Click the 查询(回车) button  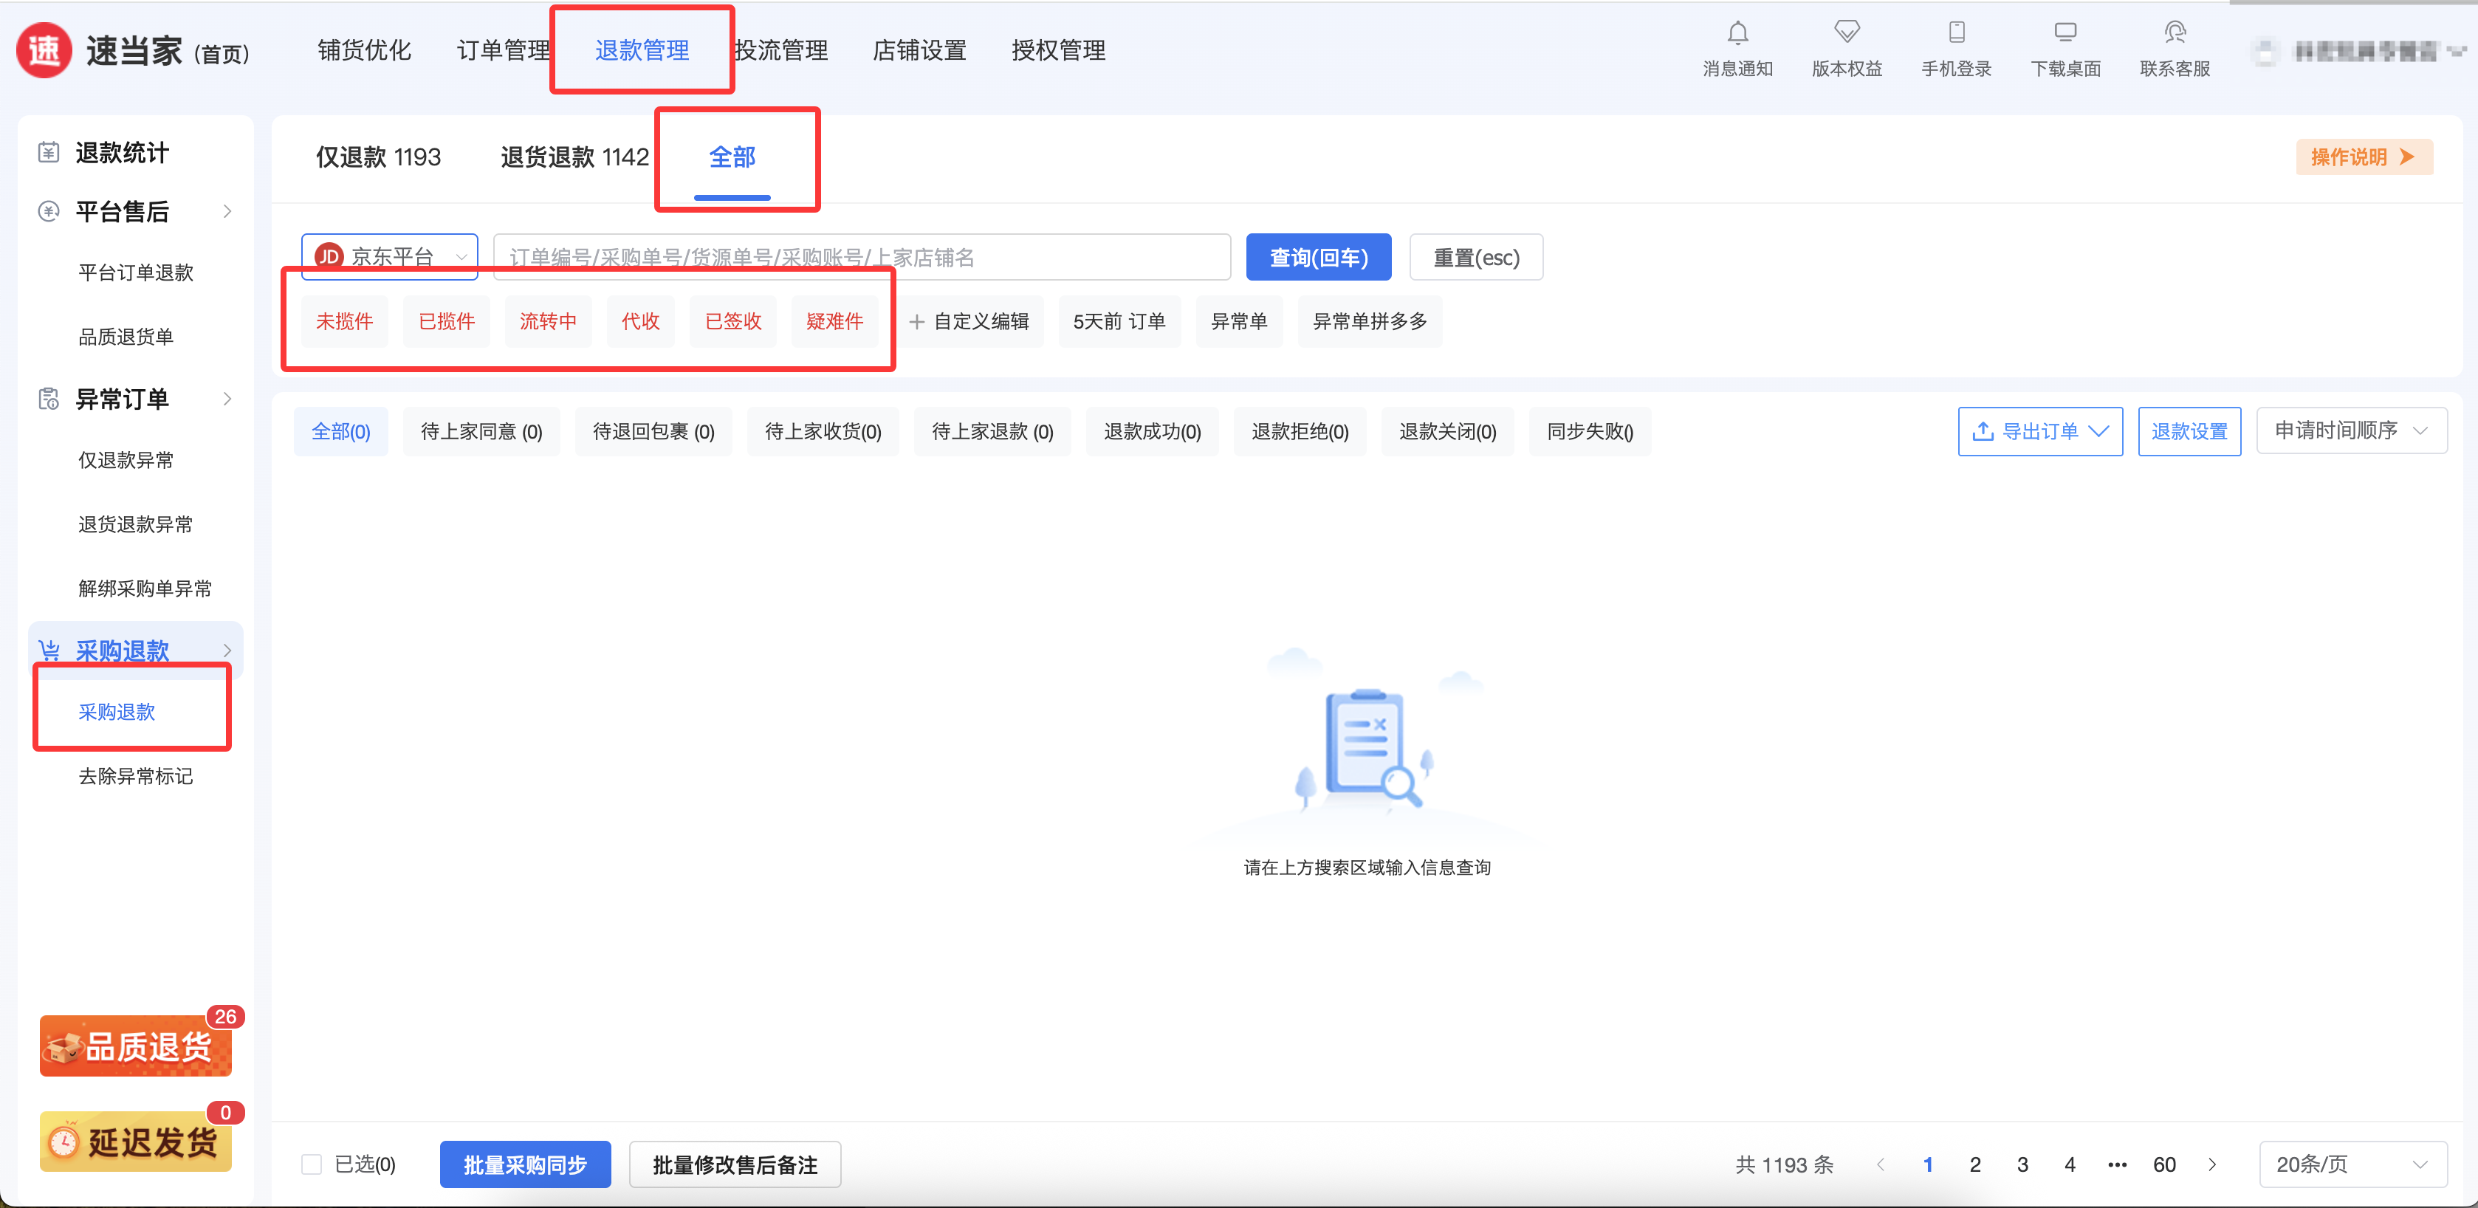point(1317,258)
